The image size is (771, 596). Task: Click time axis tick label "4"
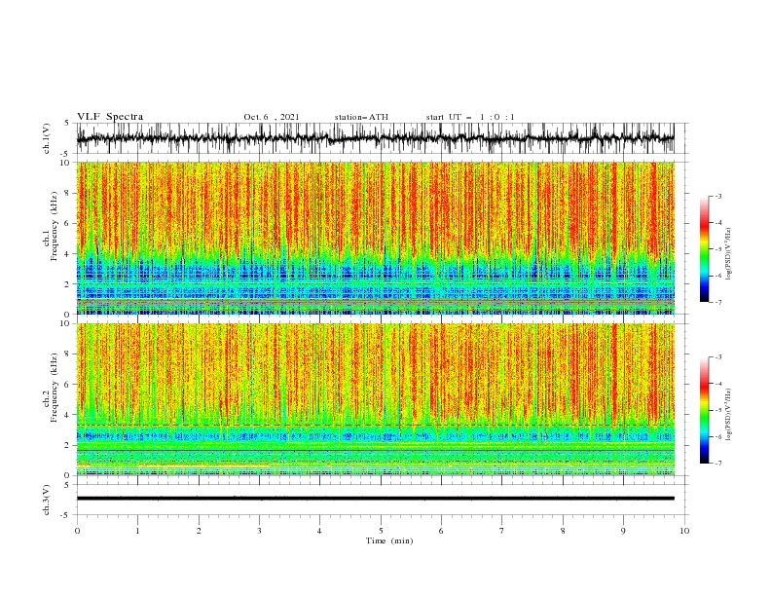[319, 531]
